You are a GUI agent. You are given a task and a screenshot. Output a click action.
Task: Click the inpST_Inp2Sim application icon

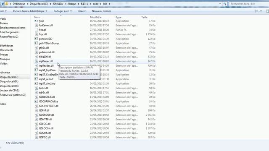(36, 70)
